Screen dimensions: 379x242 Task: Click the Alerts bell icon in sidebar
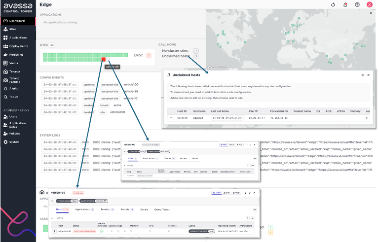(5, 89)
